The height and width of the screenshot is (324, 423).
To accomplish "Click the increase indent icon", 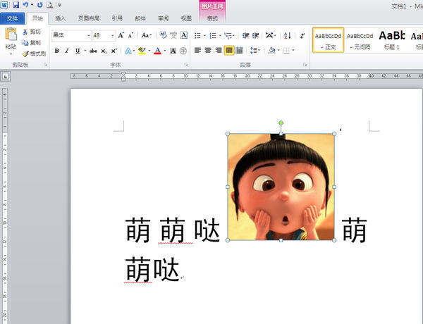I will tap(256, 35).
